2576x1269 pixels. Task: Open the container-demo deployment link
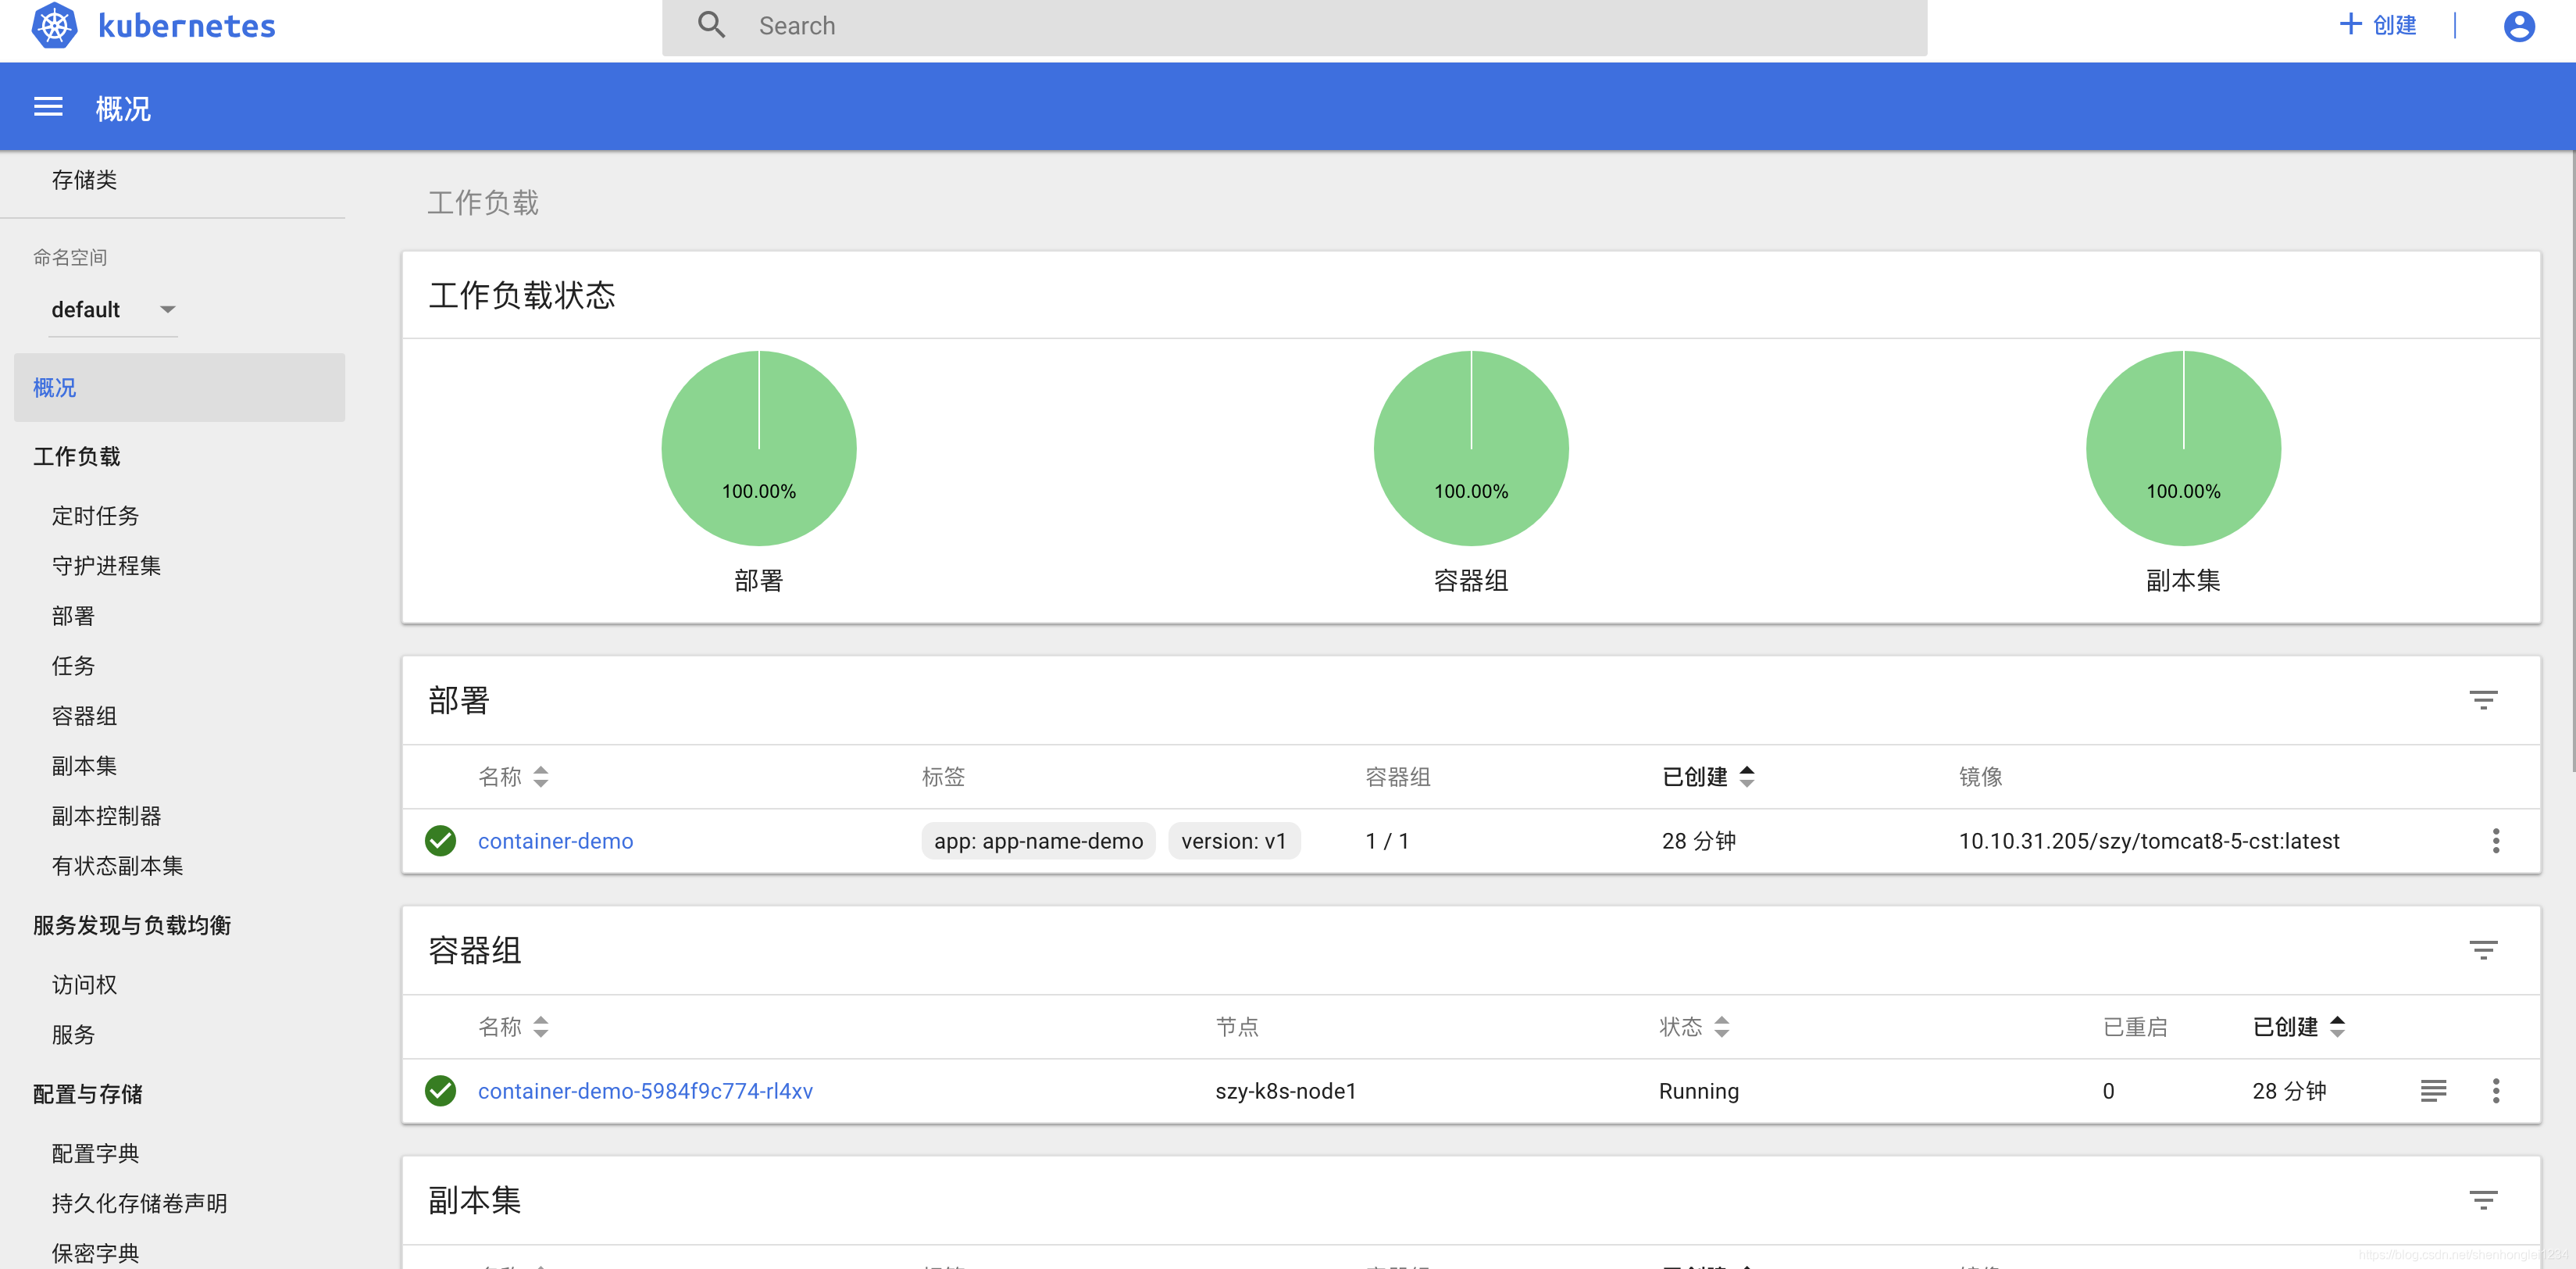(555, 841)
